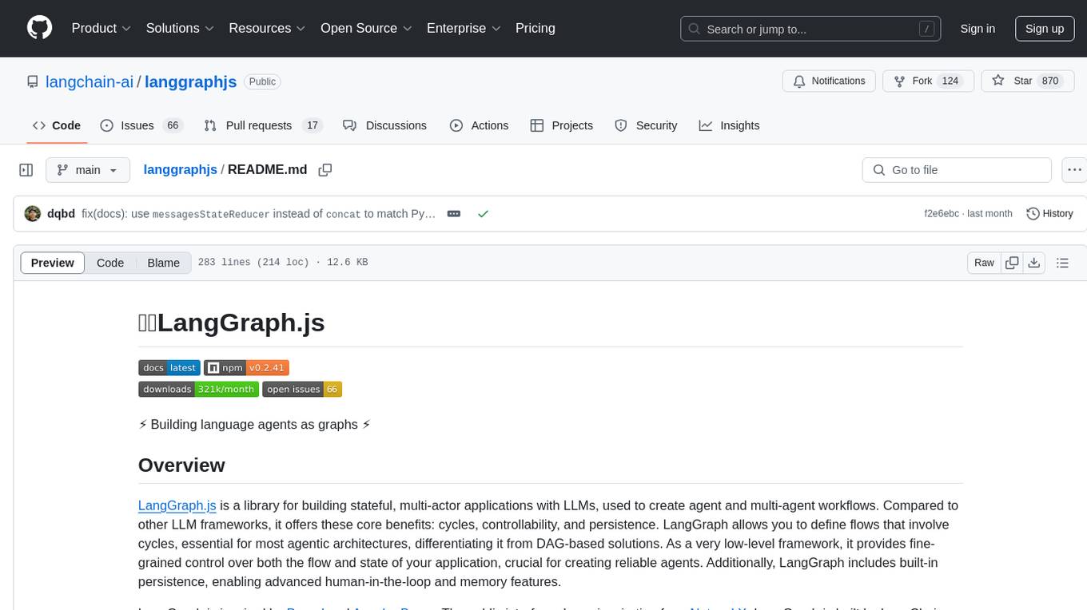Click the Notifications bell button
Viewport: 1087px width, 610px height.
829,81
